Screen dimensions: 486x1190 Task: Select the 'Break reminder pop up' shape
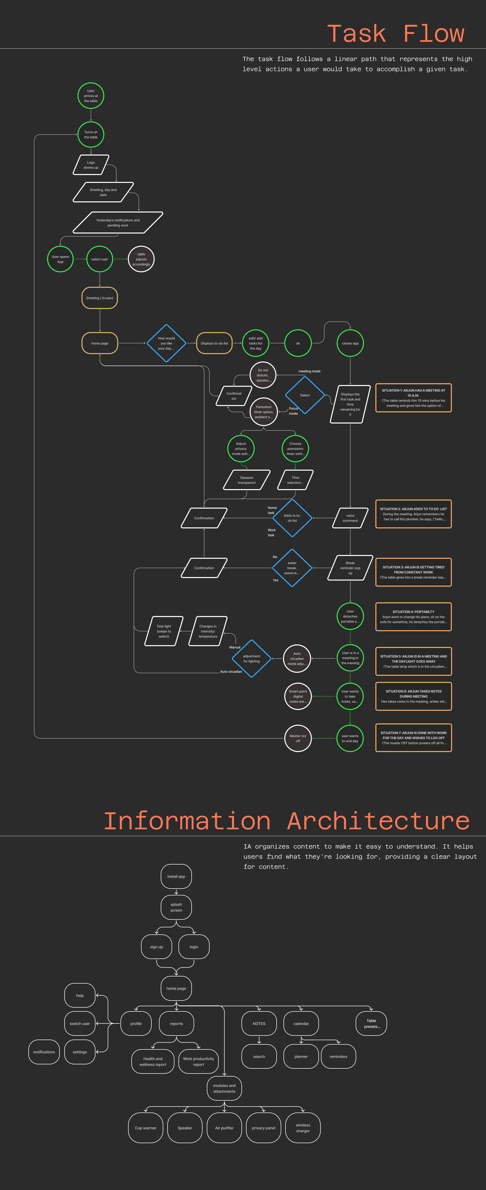pyautogui.click(x=350, y=568)
